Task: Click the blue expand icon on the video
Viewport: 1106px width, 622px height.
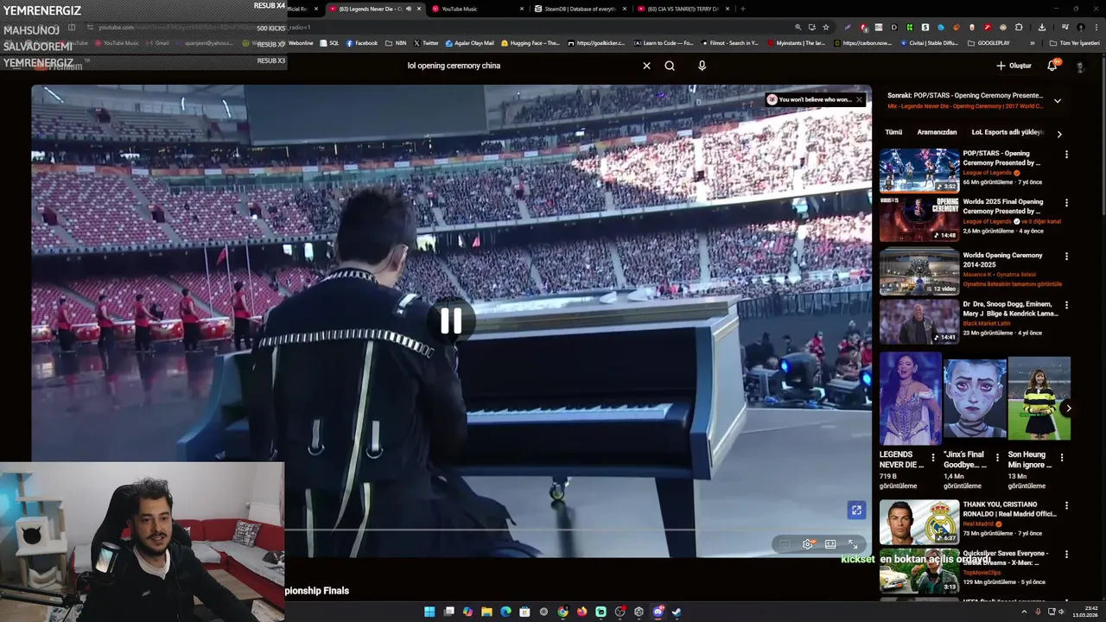Action: tap(856, 511)
